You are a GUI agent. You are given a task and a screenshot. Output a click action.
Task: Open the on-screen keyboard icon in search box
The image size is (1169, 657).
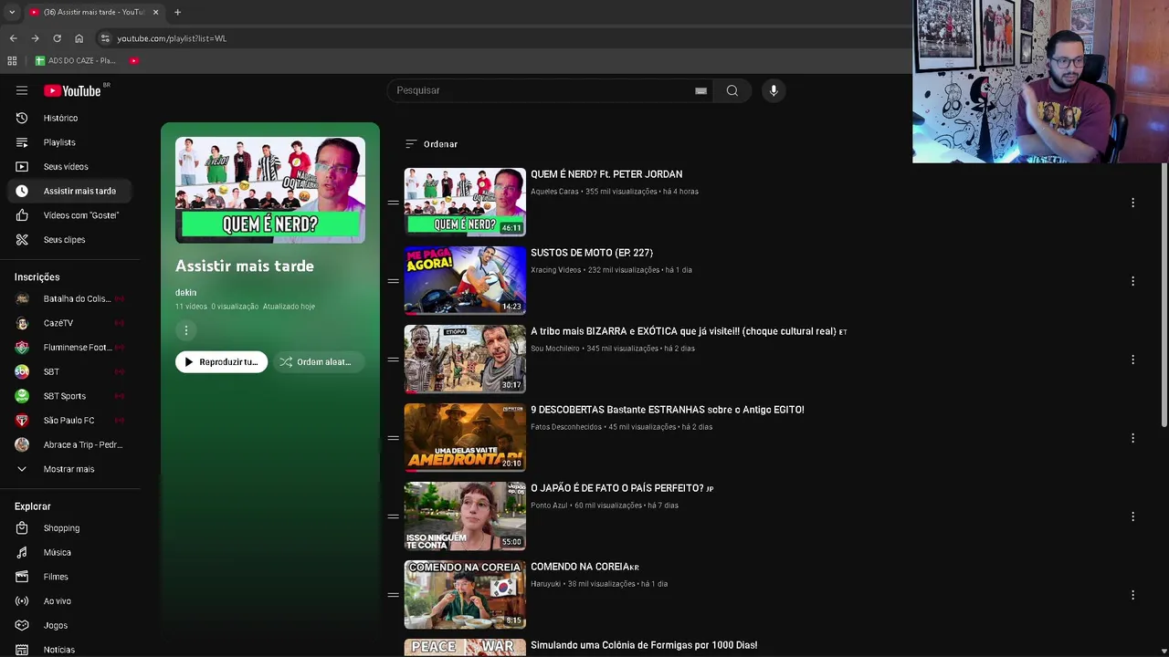[x=700, y=90]
